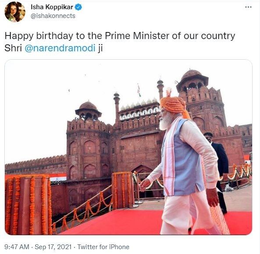
Task: Open Isha Koppikar's profile avatar
Action: 15,12
